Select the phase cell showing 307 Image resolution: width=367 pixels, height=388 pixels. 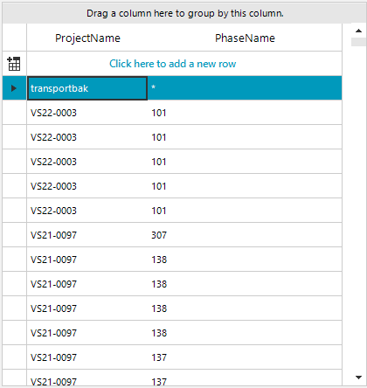click(245, 235)
